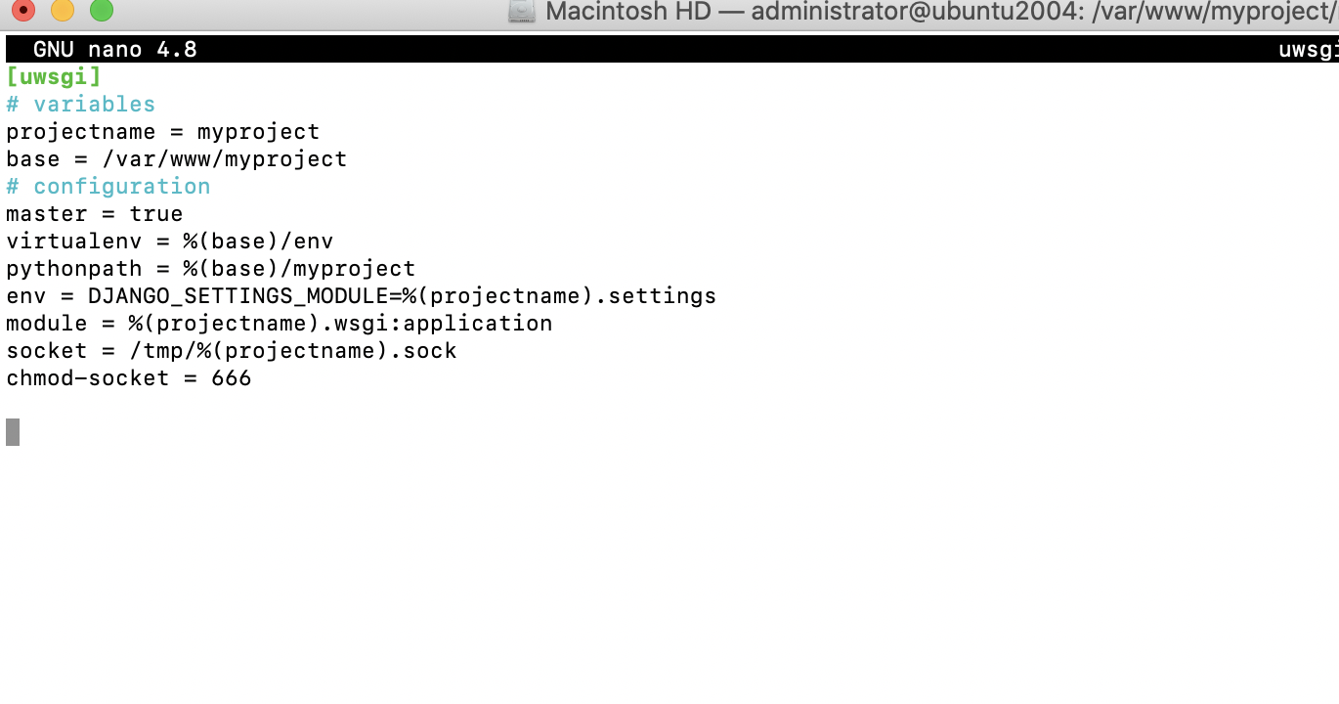This screenshot has height=704, width=1339.
Task: Click the 'base = /var/www/myproject' line
Action: 177,158
